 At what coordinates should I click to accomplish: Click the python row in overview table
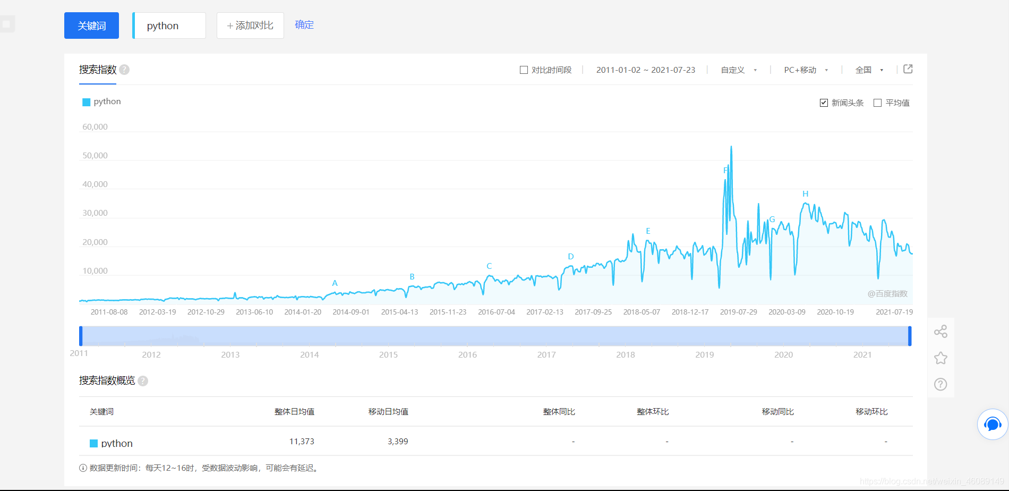[x=495, y=442]
